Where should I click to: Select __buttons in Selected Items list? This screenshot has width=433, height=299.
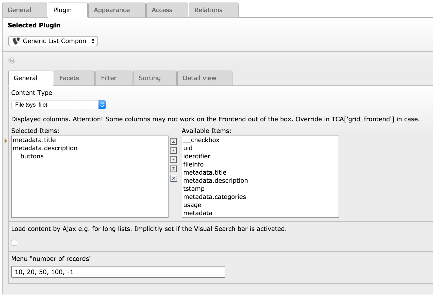click(28, 156)
